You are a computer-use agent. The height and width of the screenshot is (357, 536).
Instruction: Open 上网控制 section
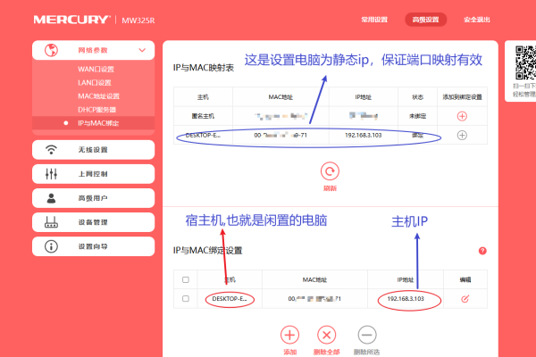click(x=93, y=174)
